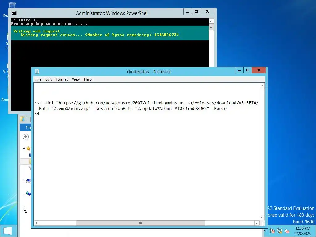Expand the Network node in Explorer

pos(24,194)
